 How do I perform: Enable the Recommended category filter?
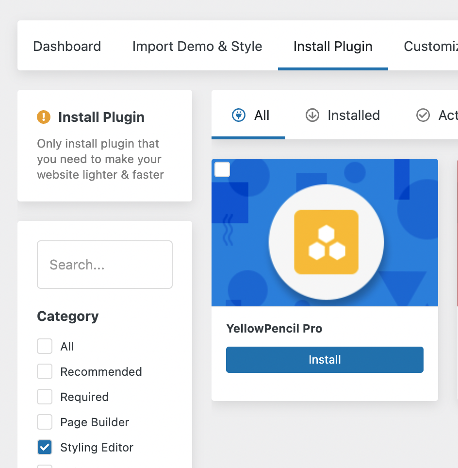45,371
